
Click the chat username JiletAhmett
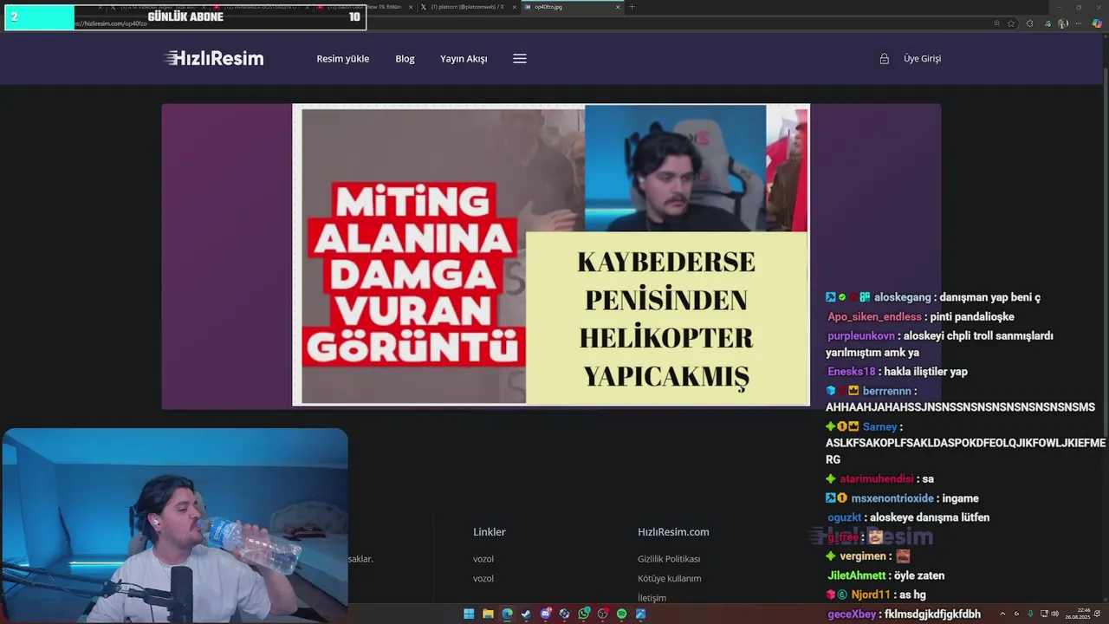(x=857, y=575)
